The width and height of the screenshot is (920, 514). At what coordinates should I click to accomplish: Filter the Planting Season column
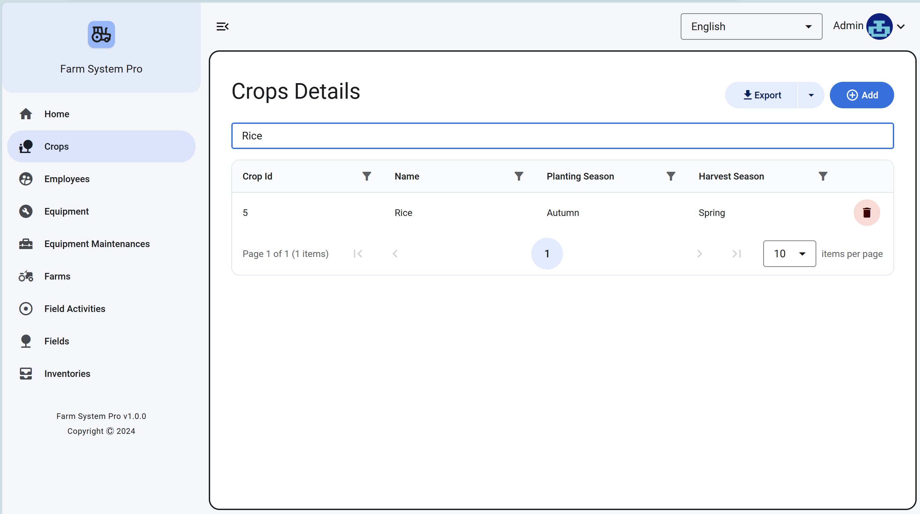point(671,176)
